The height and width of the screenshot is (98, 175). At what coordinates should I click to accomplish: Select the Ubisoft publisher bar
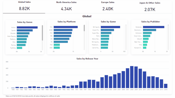pos(146,39)
